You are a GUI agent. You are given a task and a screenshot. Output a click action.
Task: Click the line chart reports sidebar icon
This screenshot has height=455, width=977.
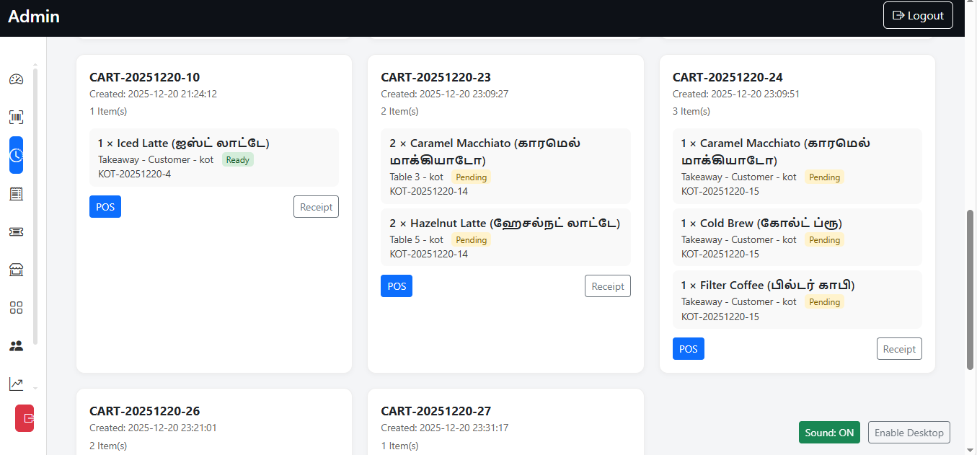pyautogui.click(x=16, y=384)
